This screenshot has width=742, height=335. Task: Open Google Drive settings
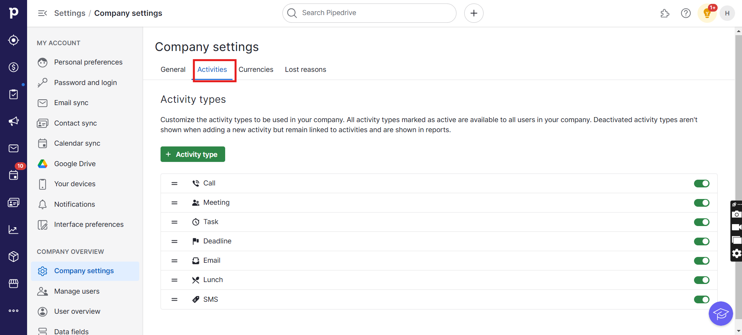click(x=85, y=164)
